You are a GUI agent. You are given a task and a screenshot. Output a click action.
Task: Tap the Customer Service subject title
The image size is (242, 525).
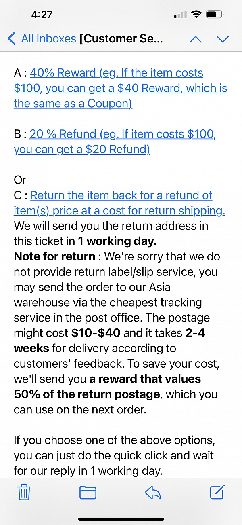pos(121,39)
